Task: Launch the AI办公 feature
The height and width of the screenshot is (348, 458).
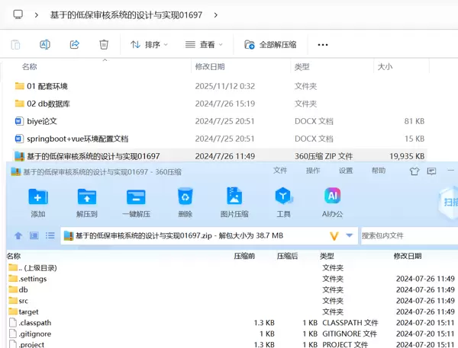Action: coord(332,199)
